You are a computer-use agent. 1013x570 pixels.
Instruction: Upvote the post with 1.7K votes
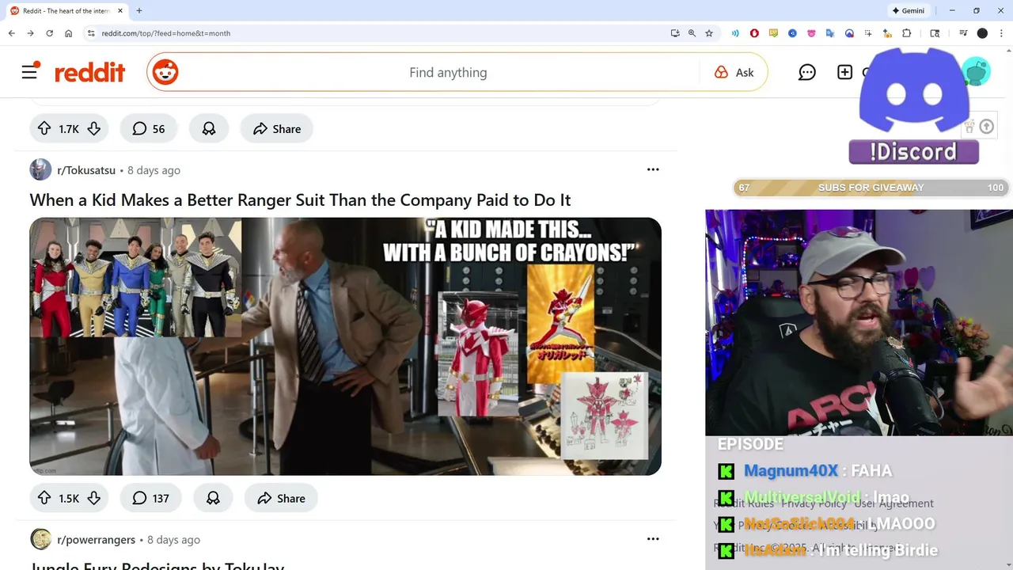[44, 128]
